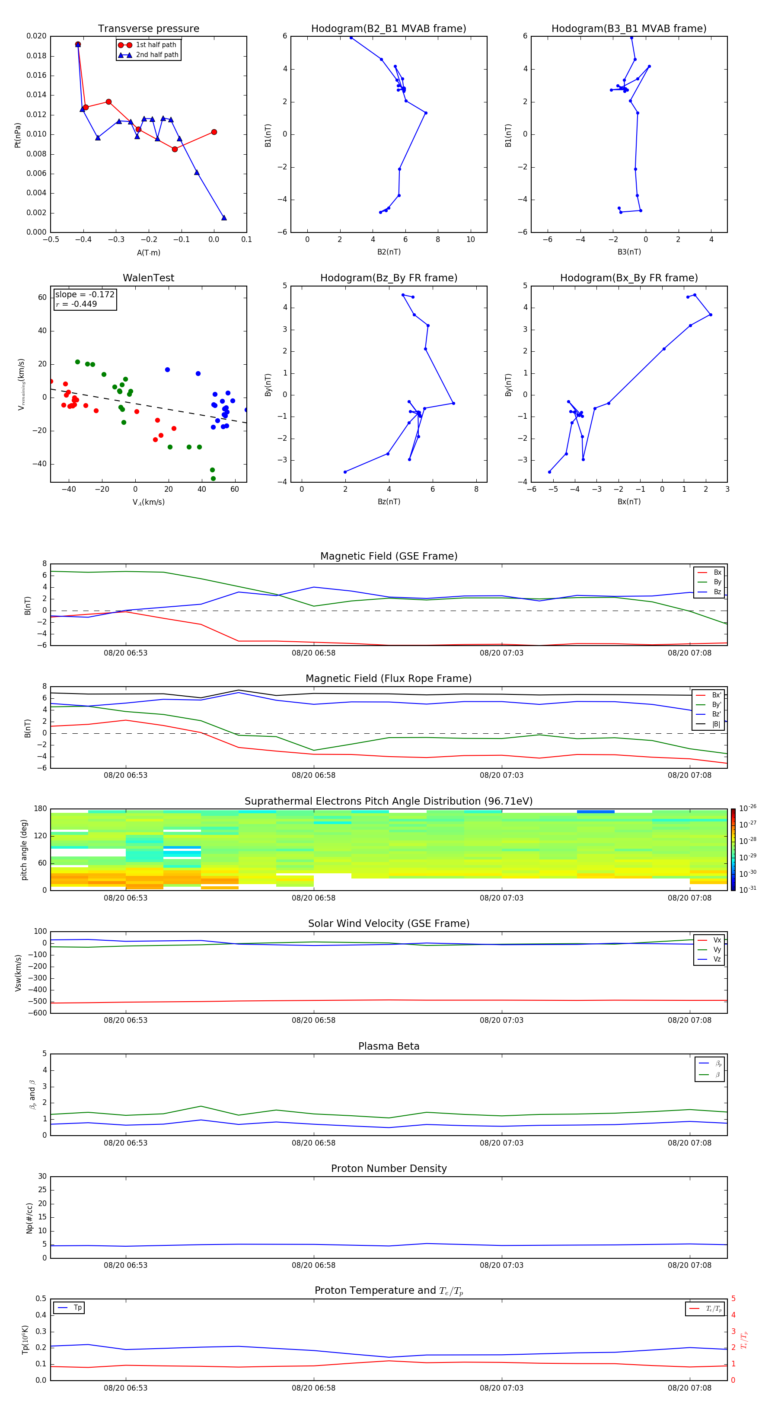Screen dimensions: 778x1426
Task: Select the "2nd half path" legend entry
Action: tap(148, 55)
